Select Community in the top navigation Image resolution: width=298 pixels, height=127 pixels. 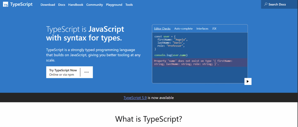coord(95,5)
